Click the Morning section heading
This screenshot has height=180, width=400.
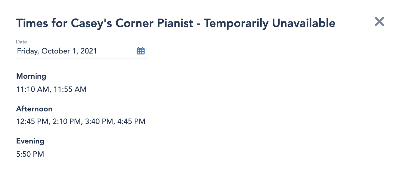(31, 76)
